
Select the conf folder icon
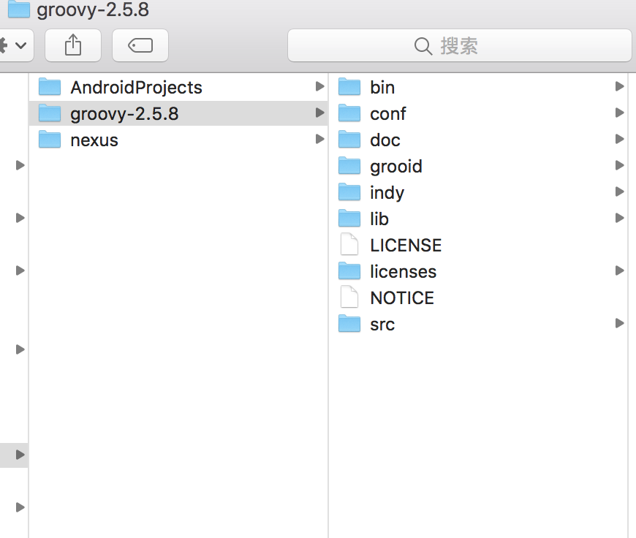pyautogui.click(x=349, y=113)
